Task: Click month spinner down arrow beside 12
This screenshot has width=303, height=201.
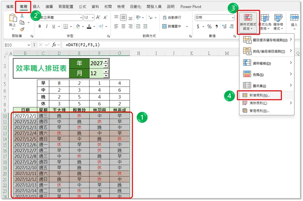Action: tap(106, 75)
